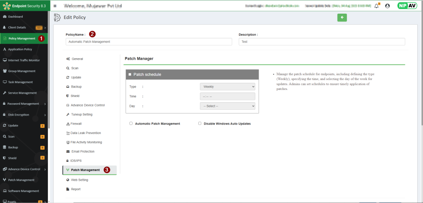
Task: Expand Password Management in the sidebar
Action: click(x=23, y=104)
